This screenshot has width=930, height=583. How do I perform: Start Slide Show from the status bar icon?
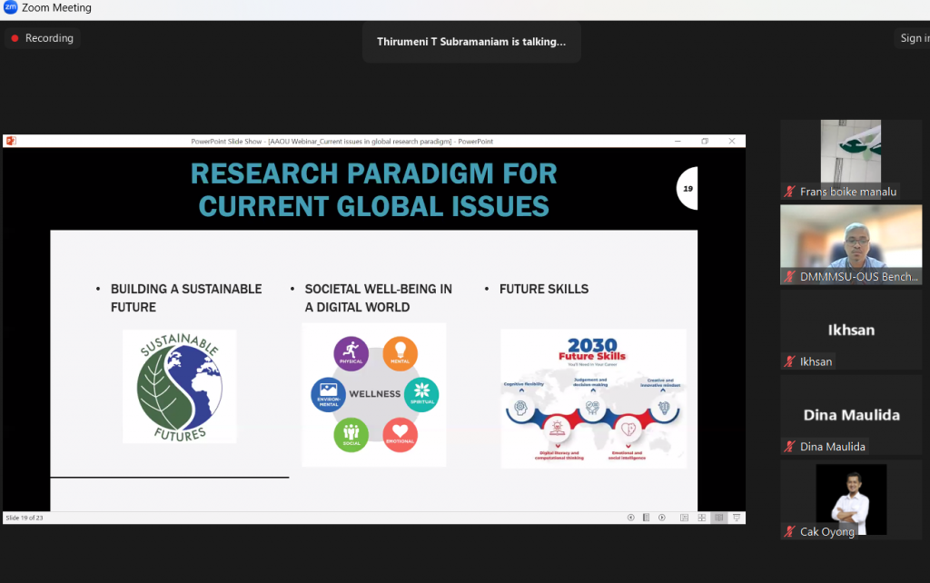(737, 518)
